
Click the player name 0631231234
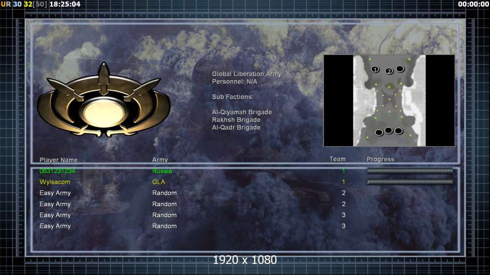pyautogui.click(x=57, y=171)
